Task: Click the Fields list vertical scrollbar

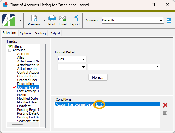Action: pyautogui.click(x=42, y=77)
